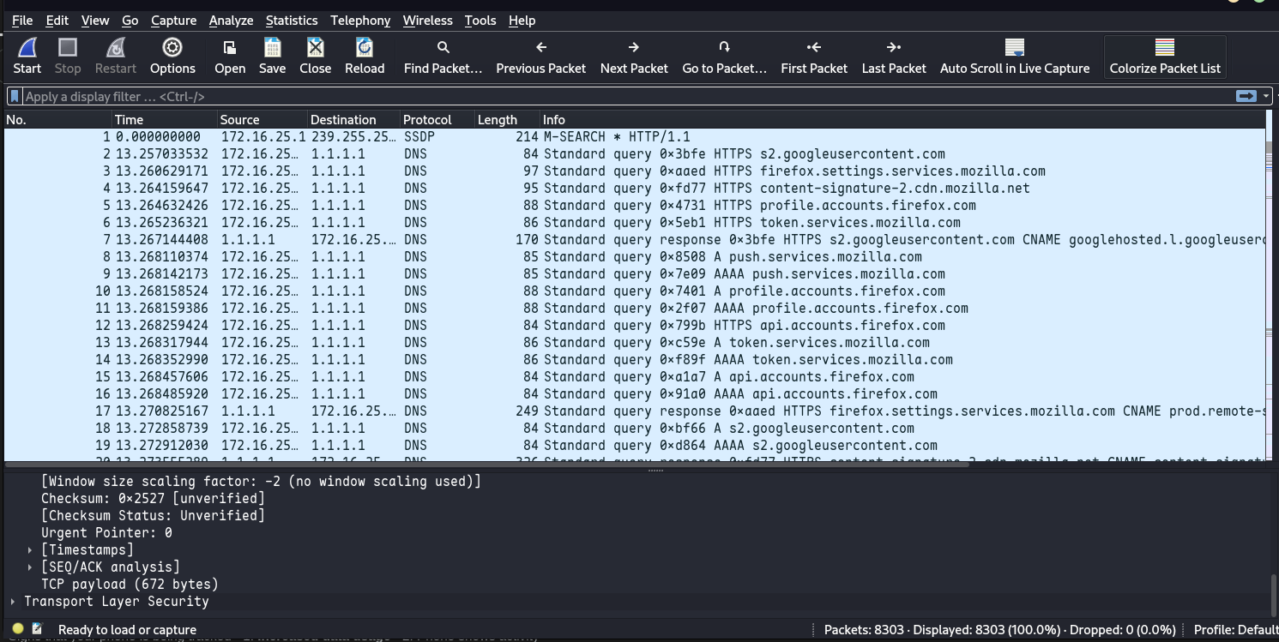This screenshot has width=1279, height=642.
Task: Toggle Auto Scroll in Live Capture
Action: (x=1015, y=56)
